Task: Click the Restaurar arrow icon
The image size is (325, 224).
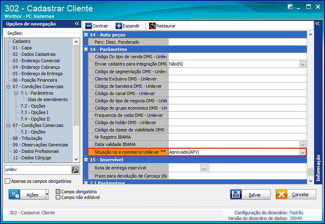Action: tap(152, 26)
